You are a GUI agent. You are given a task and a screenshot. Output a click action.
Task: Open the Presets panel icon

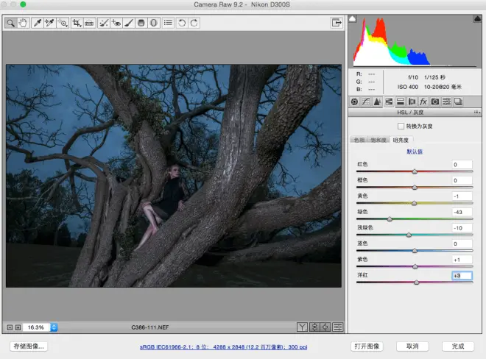click(x=446, y=102)
